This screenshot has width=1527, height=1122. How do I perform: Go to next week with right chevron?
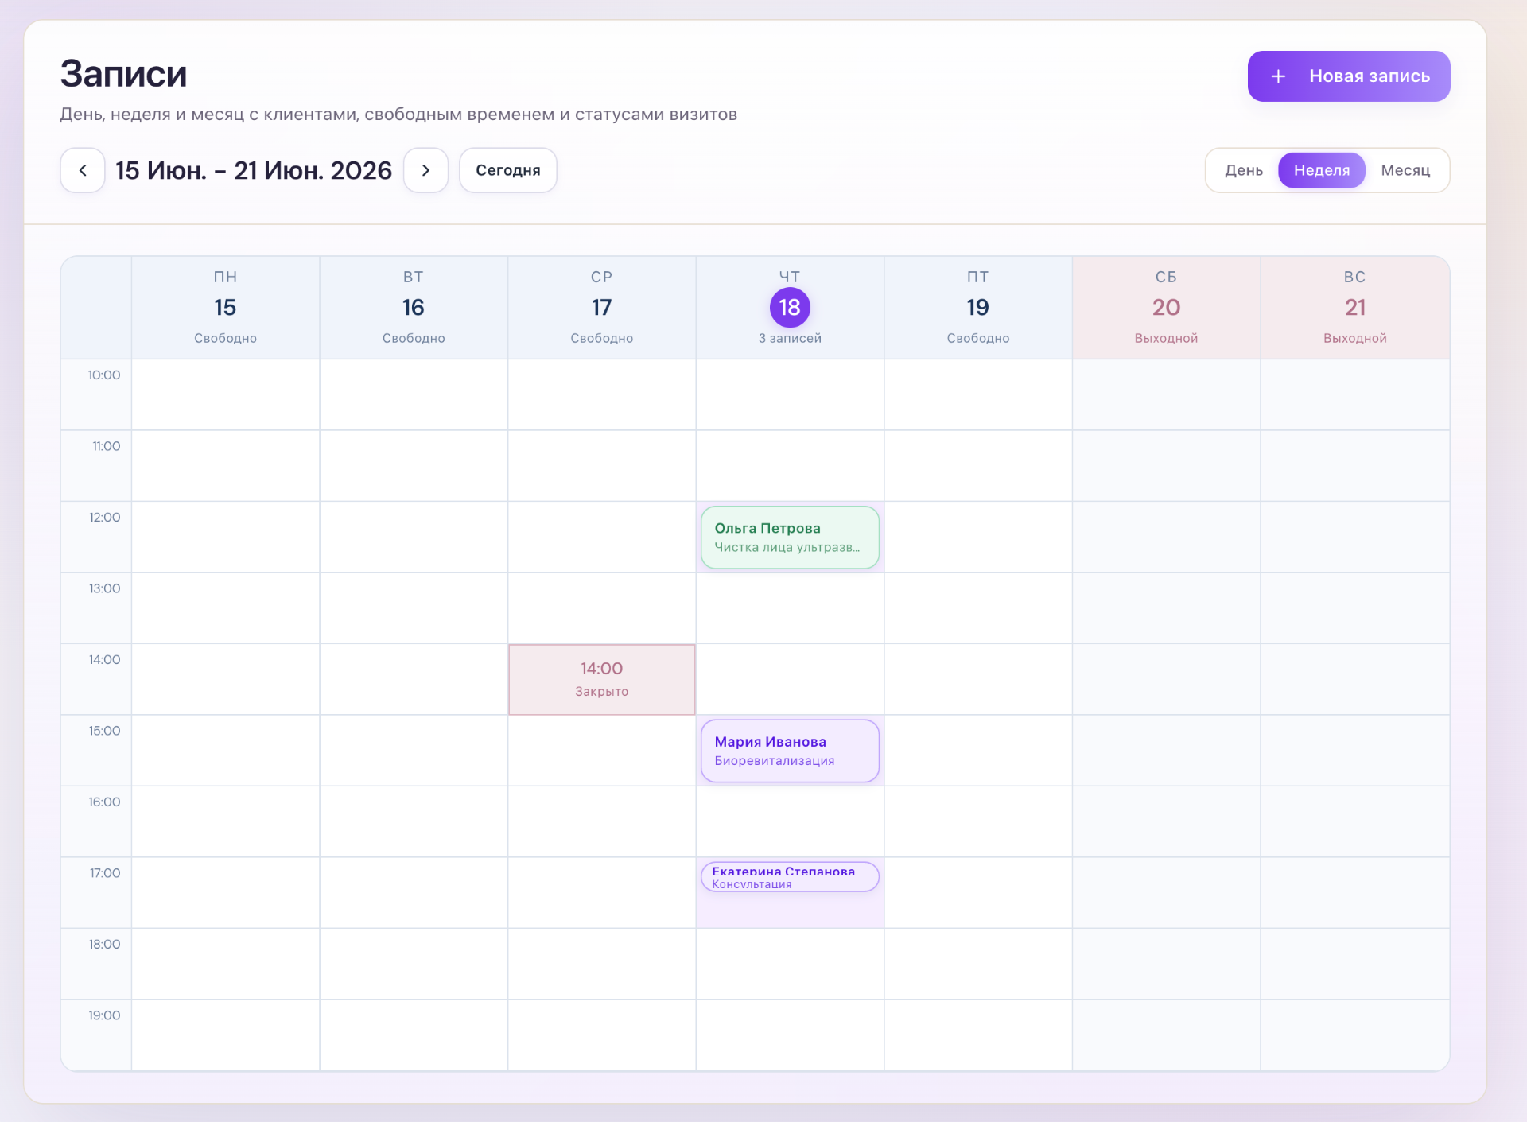pyautogui.click(x=425, y=170)
